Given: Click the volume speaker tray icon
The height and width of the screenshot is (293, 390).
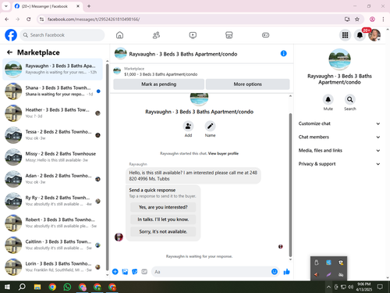Looking at the screenshot, I should click(x=351, y=287).
